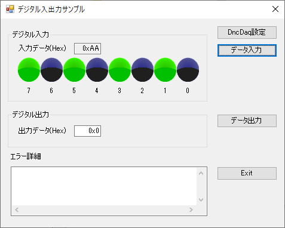Screen dimensions: 285x228
Task: Click the application icon in the title bar
Action: [10, 9]
